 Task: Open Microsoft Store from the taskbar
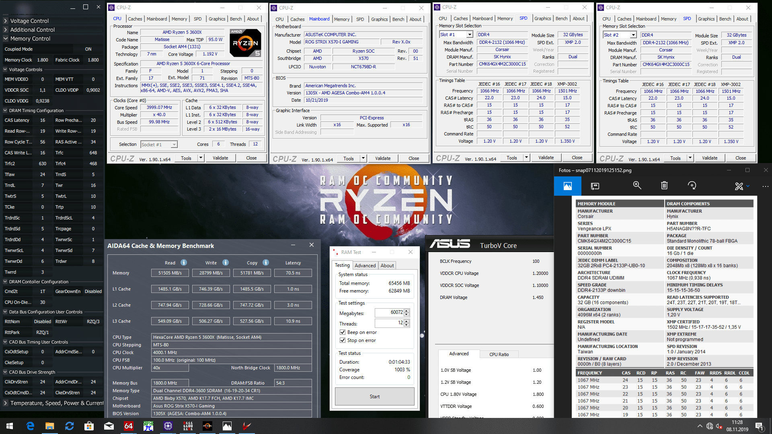[89, 426]
